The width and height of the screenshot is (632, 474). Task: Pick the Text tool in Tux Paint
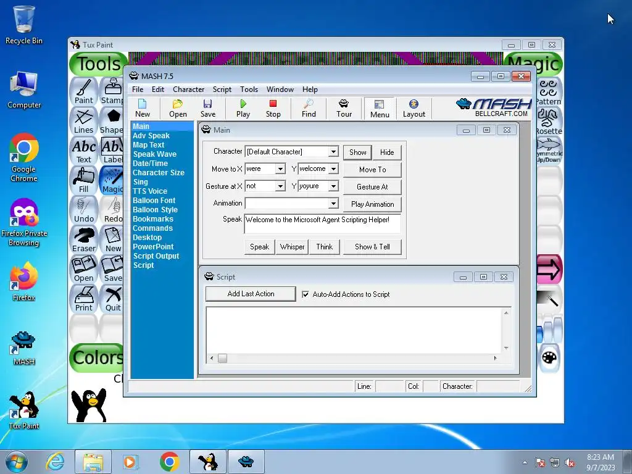click(x=83, y=151)
